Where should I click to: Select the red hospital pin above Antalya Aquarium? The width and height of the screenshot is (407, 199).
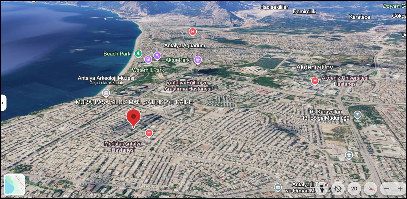(x=193, y=32)
